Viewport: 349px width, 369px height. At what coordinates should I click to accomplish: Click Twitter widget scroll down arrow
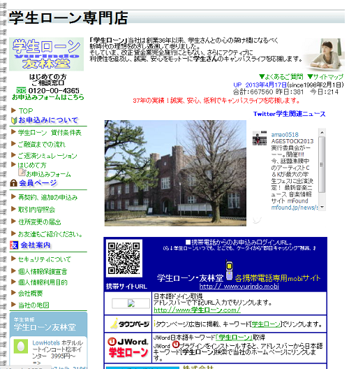pos(322,207)
